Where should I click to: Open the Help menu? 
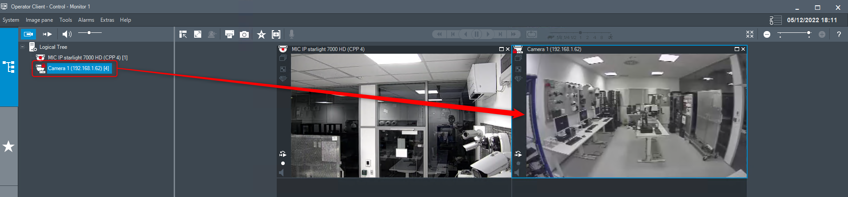(125, 20)
